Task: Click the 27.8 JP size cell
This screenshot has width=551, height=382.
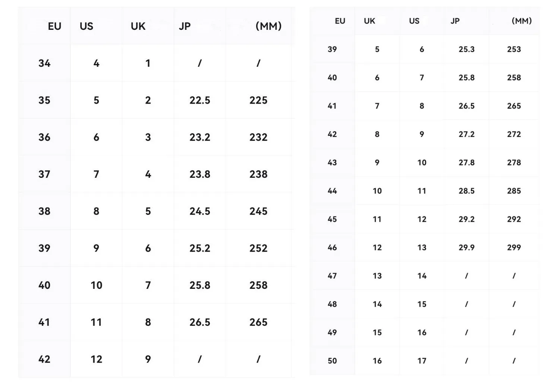Action: 466,162
